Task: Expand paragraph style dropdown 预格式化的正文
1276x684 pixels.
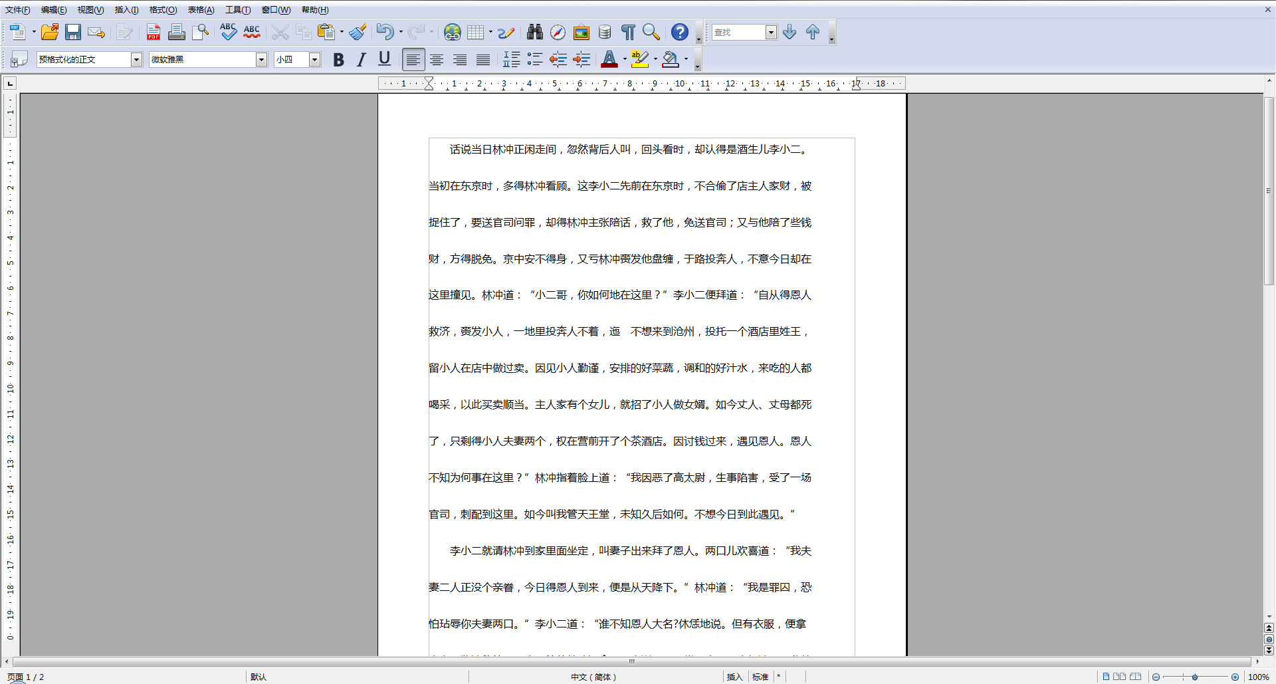Action: [x=136, y=60]
